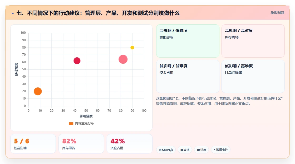Click the 库存周转 text in pink quadrant card
Image resolution: width=295 pixels, height=164 pixels.
[232, 37]
